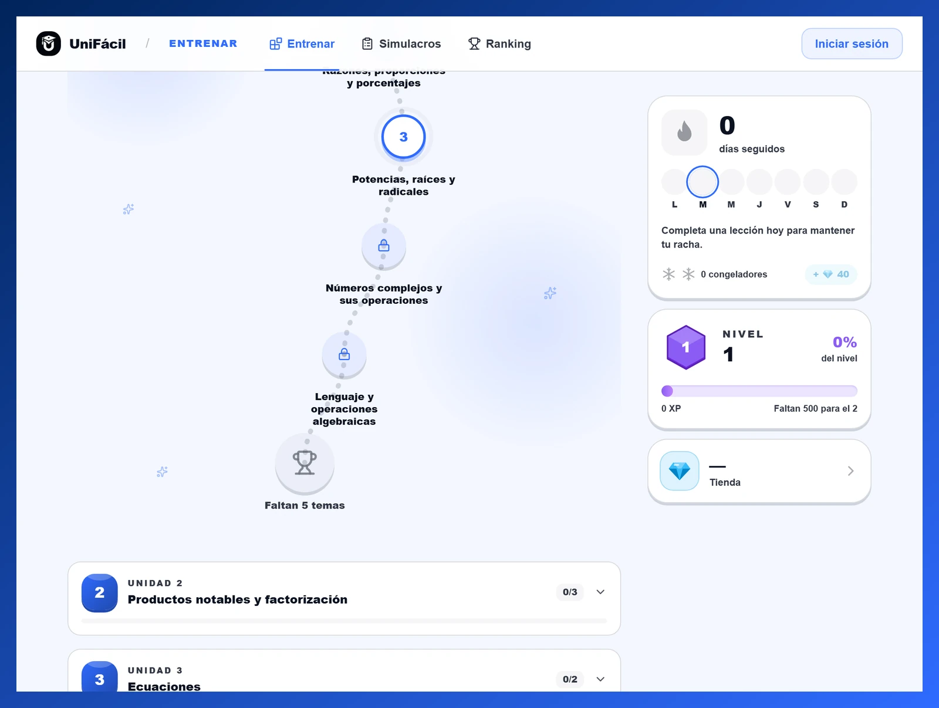Click the ENTRENAR breadcrumb label
The height and width of the screenshot is (708, 939).
pyautogui.click(x=203, y=43)
